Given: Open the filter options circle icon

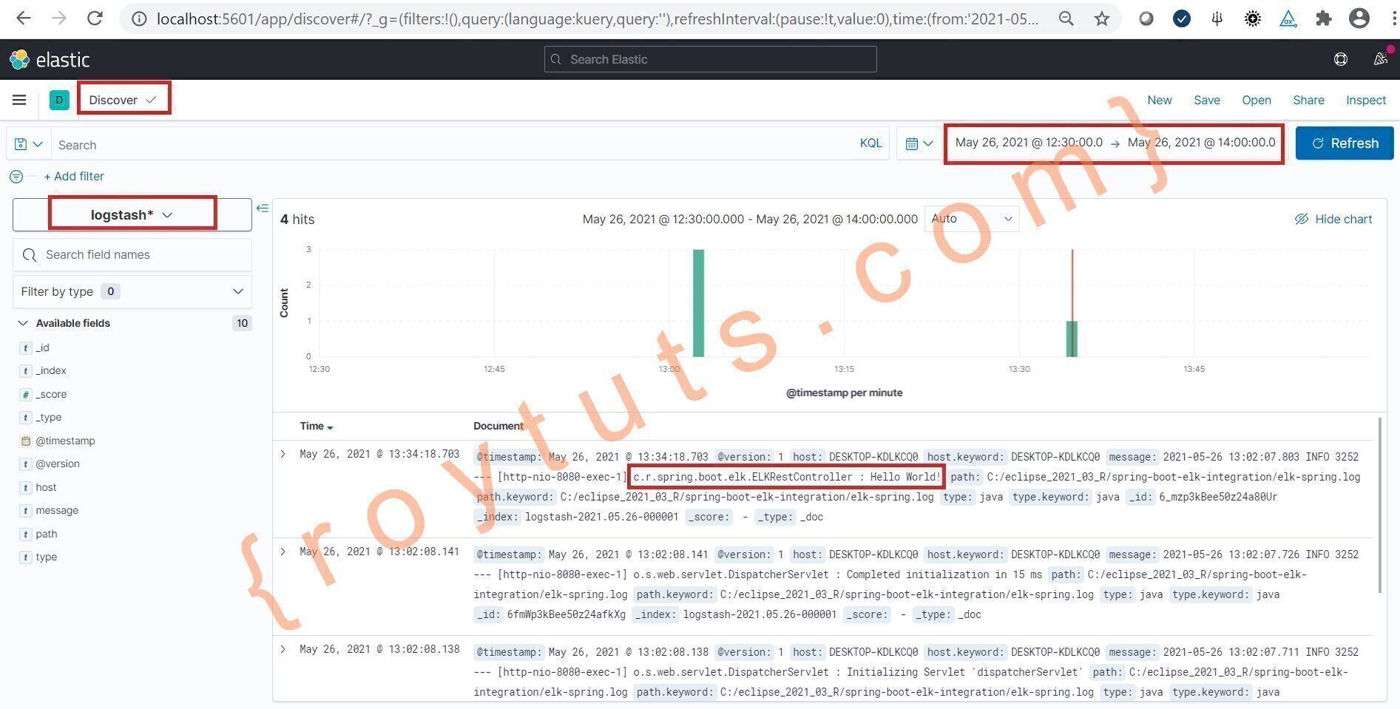Looking at the screenshot, I should [16, 177].
